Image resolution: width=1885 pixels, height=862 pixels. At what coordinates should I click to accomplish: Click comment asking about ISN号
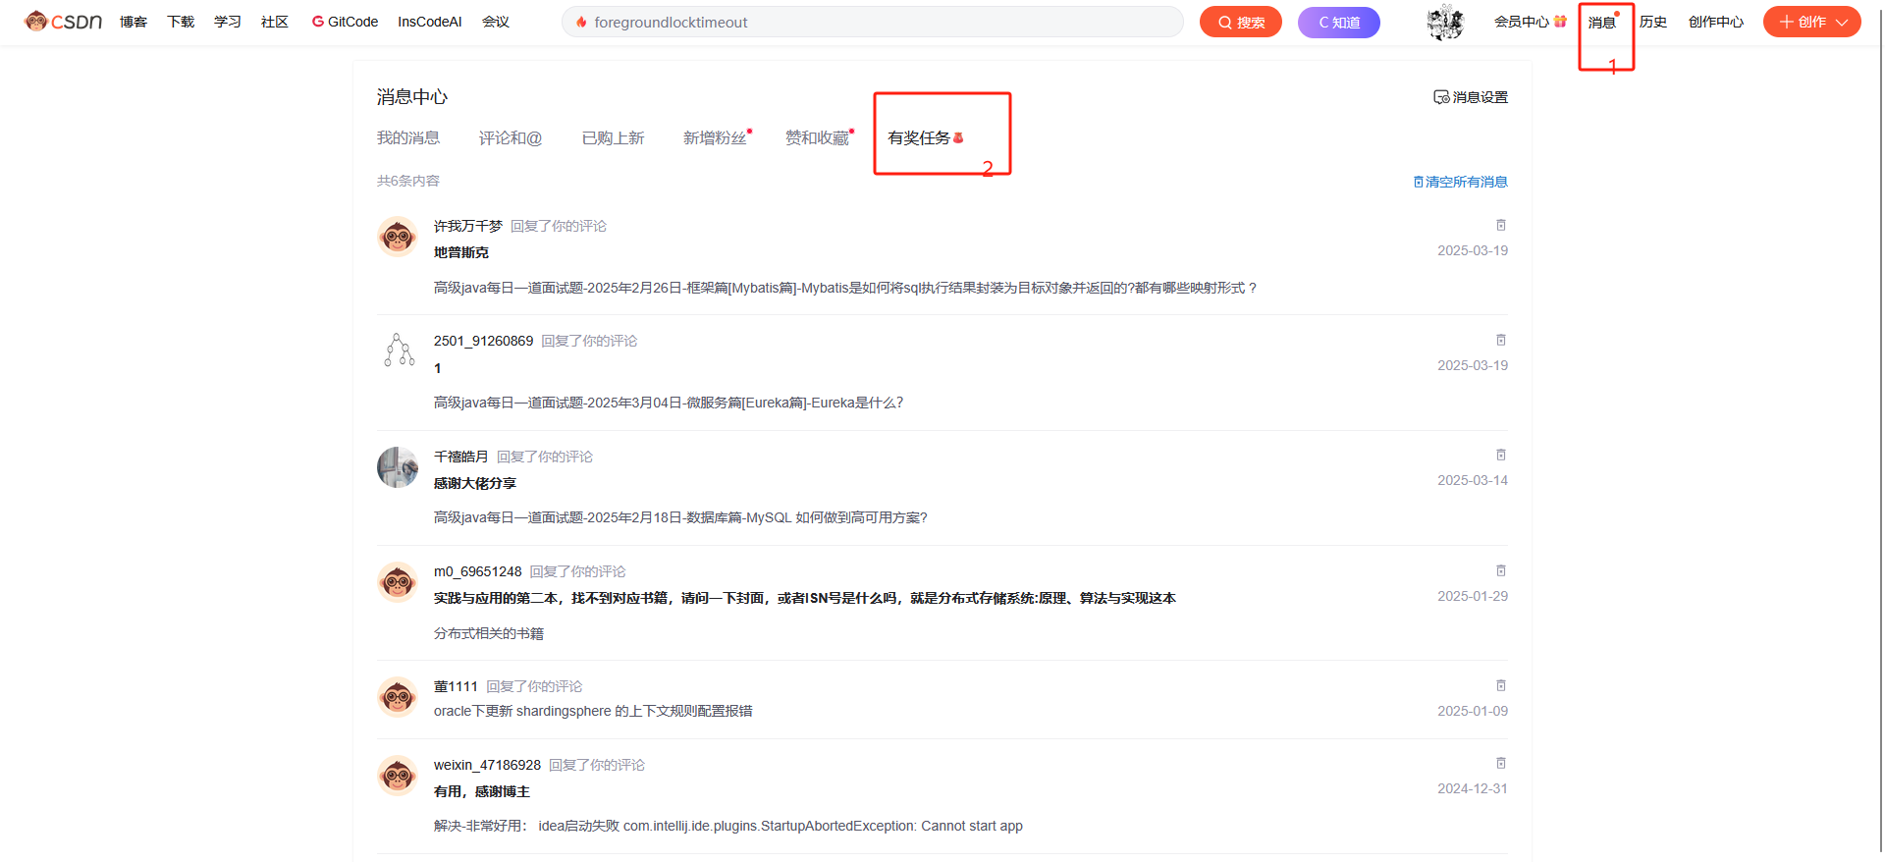pyautogui.click(x=805, y=598)
